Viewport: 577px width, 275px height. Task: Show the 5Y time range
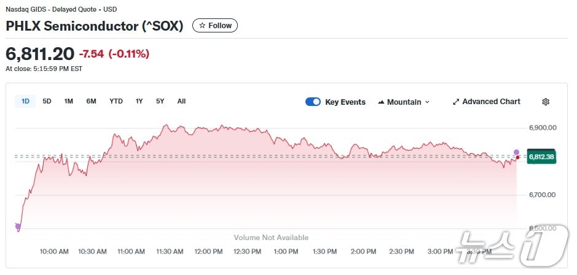(160, 101)
